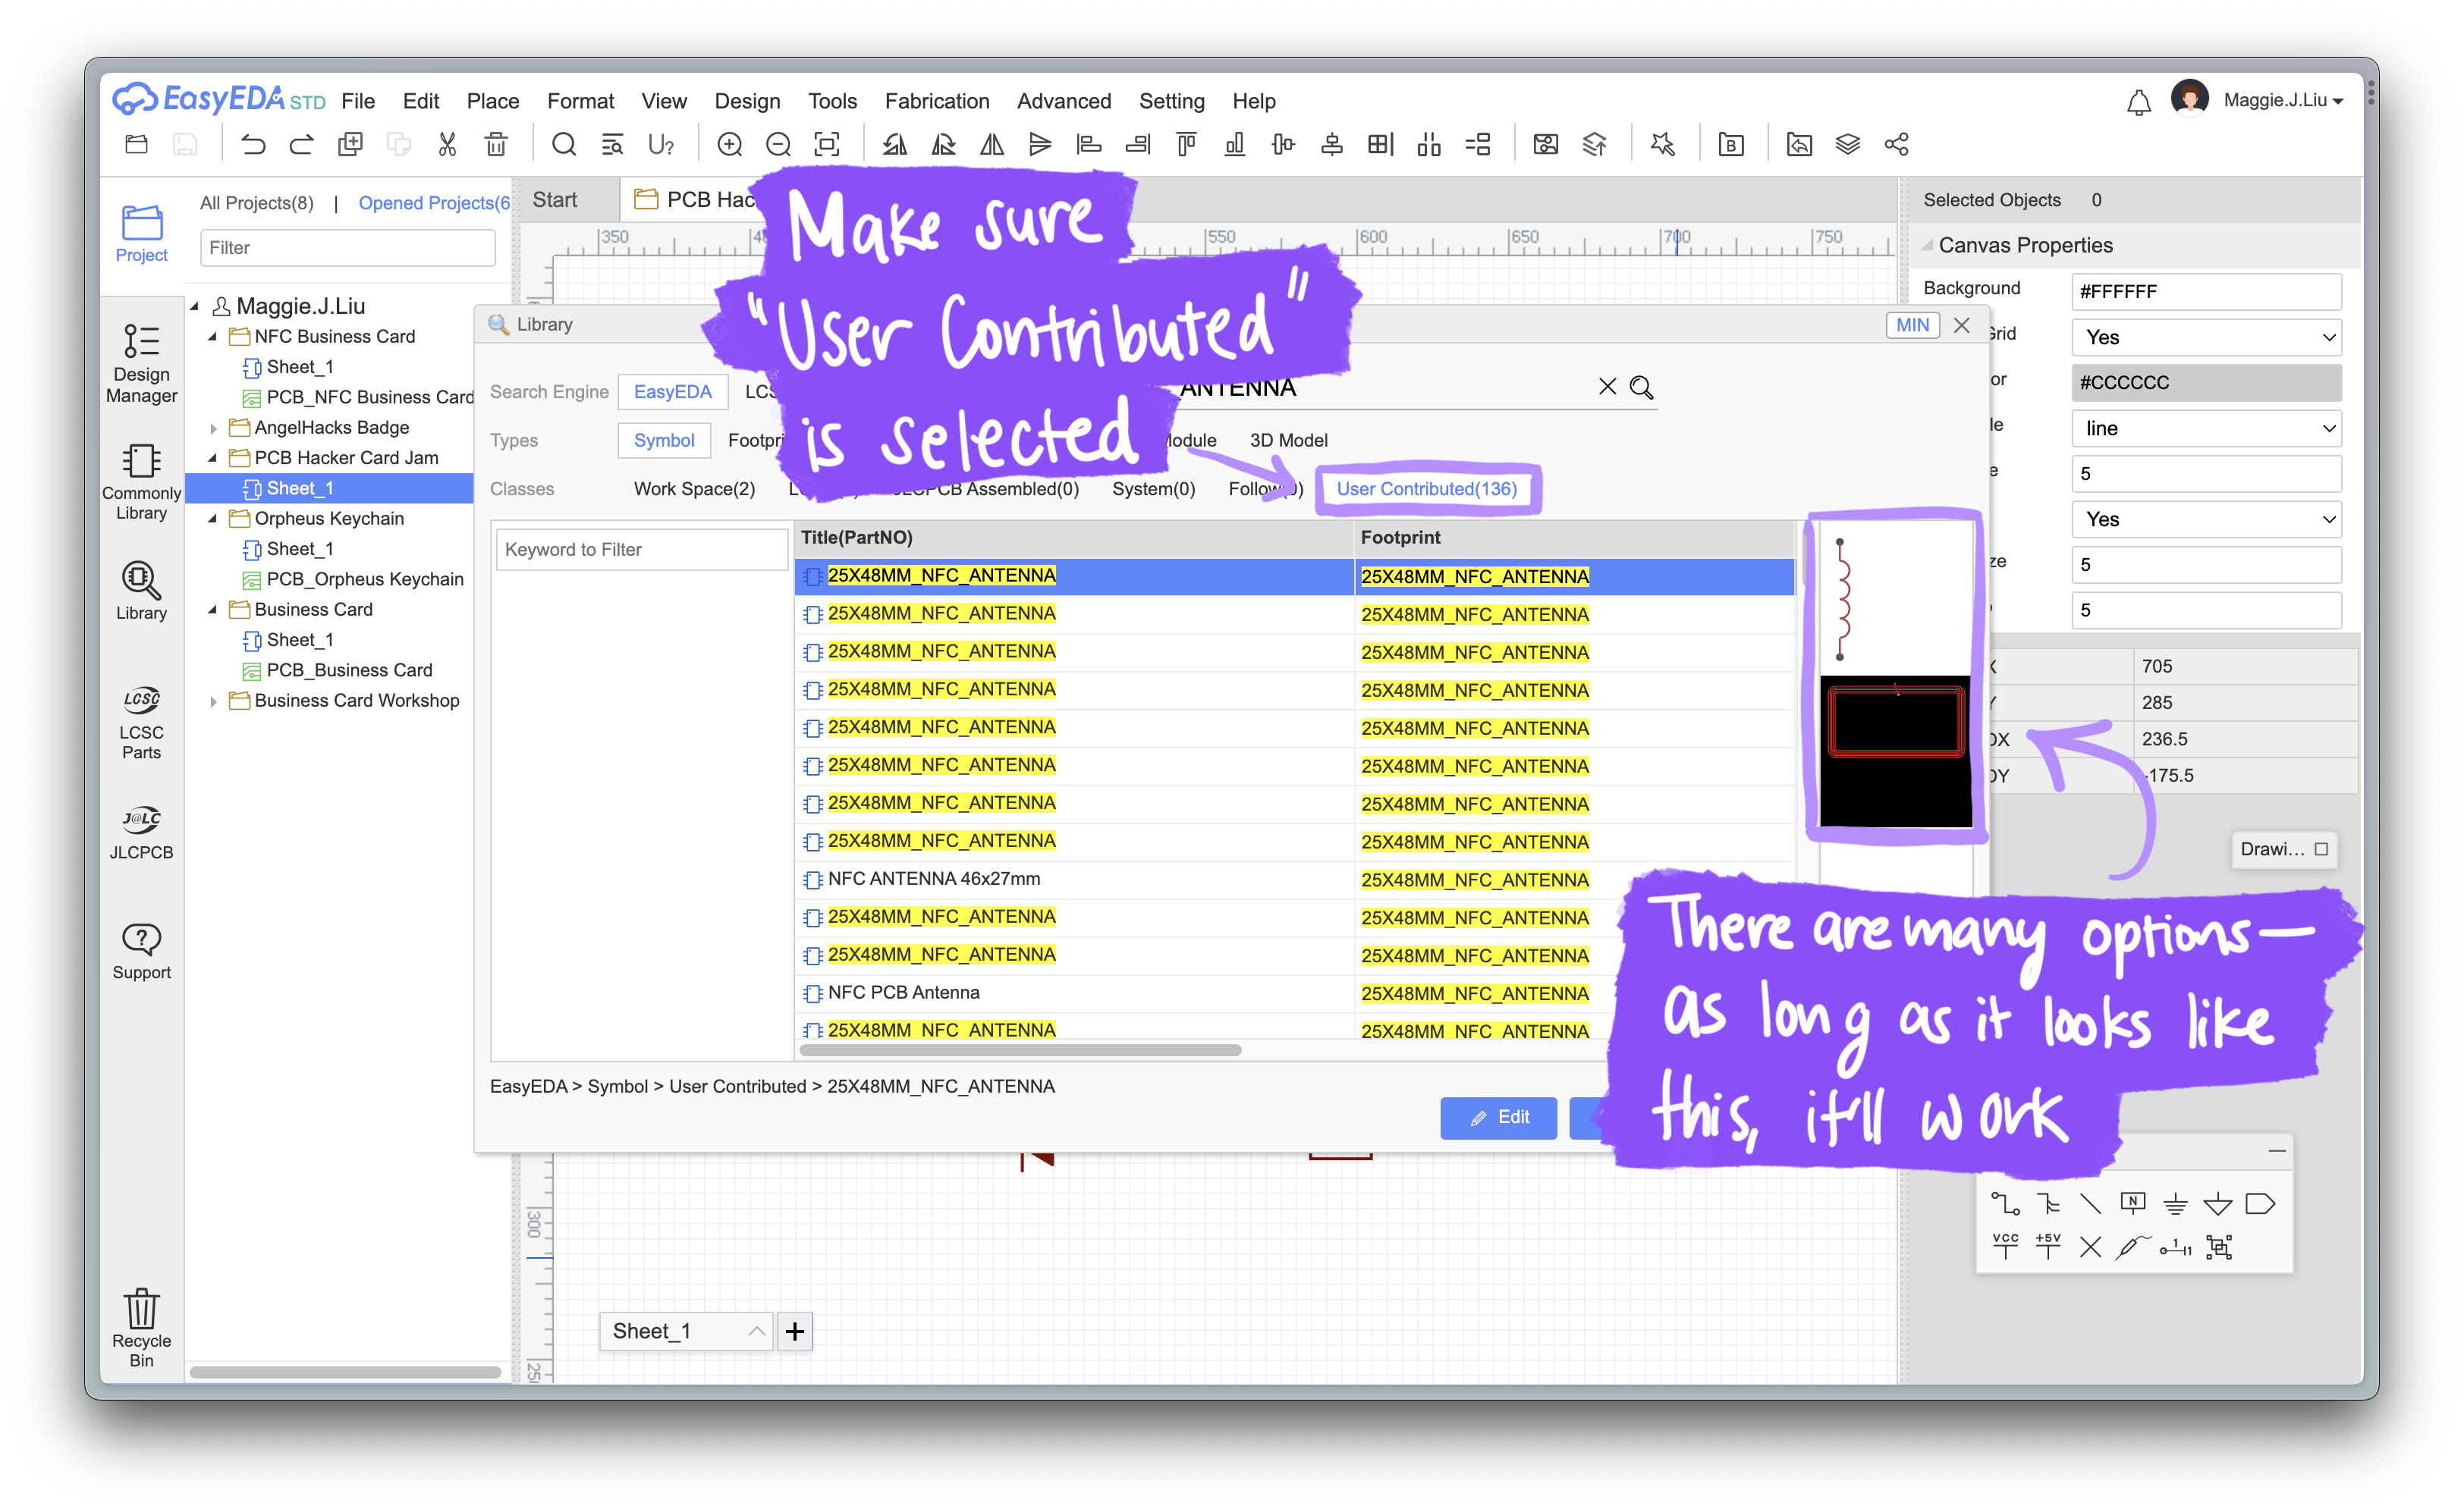This screenshot has width=2464, height=1512.
Task: Open the Maggie.J.Liu account dropdown
Action: [x=2283, y=100]
